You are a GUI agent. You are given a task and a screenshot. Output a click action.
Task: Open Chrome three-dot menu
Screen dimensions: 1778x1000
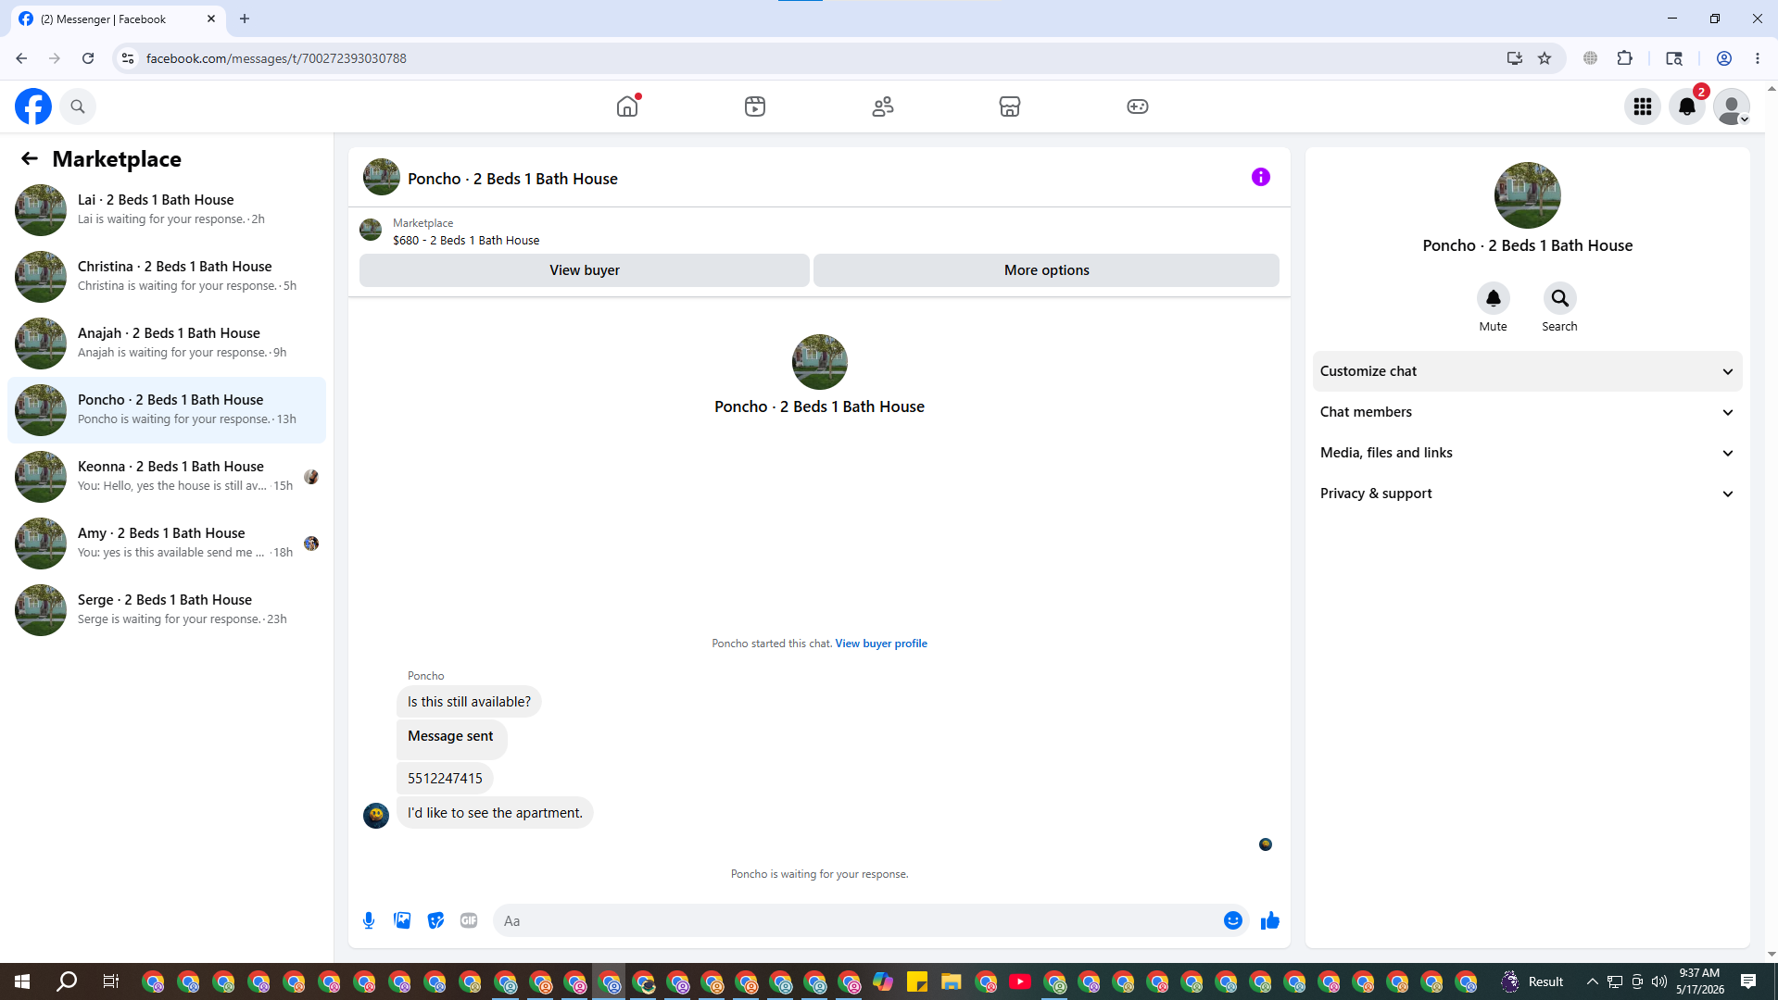pos(1758,58)
